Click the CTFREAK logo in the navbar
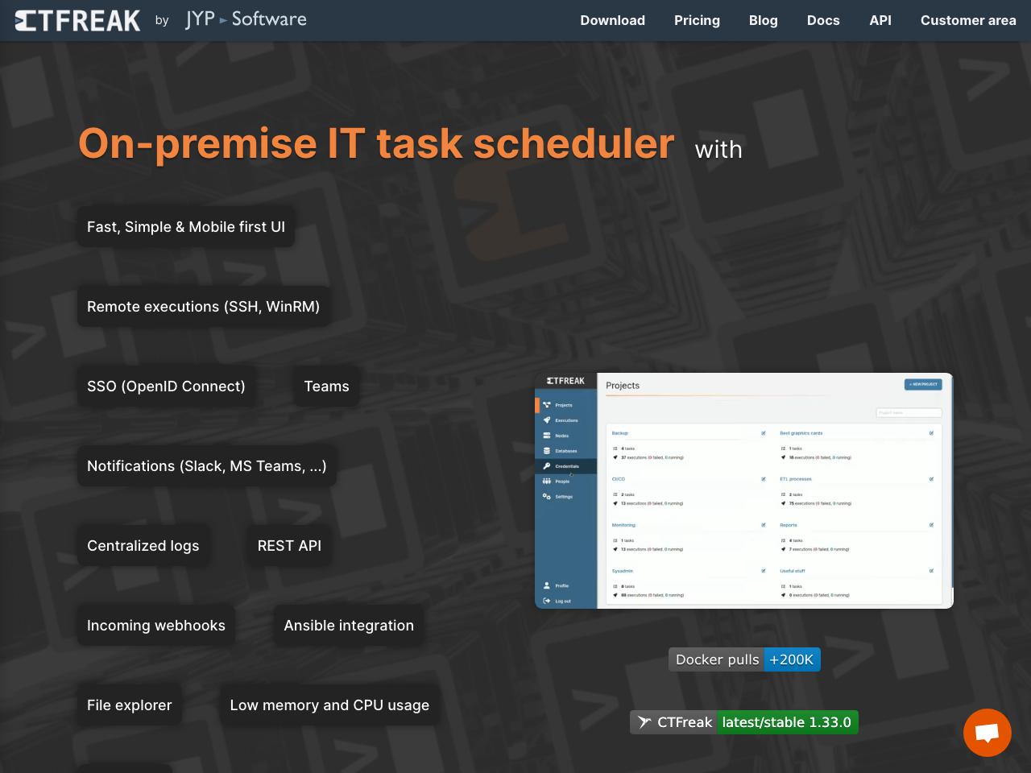1031x773 pixels. (x=77, y=20)
